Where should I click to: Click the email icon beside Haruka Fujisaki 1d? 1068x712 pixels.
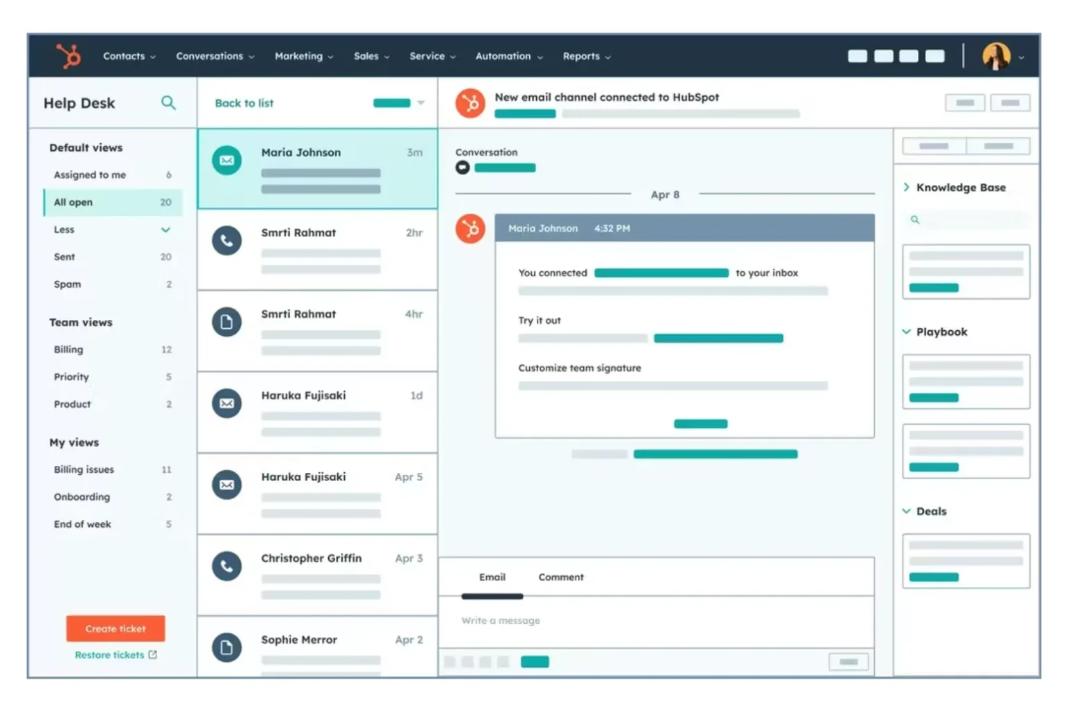pyautogui.click(x=227, y=403)
